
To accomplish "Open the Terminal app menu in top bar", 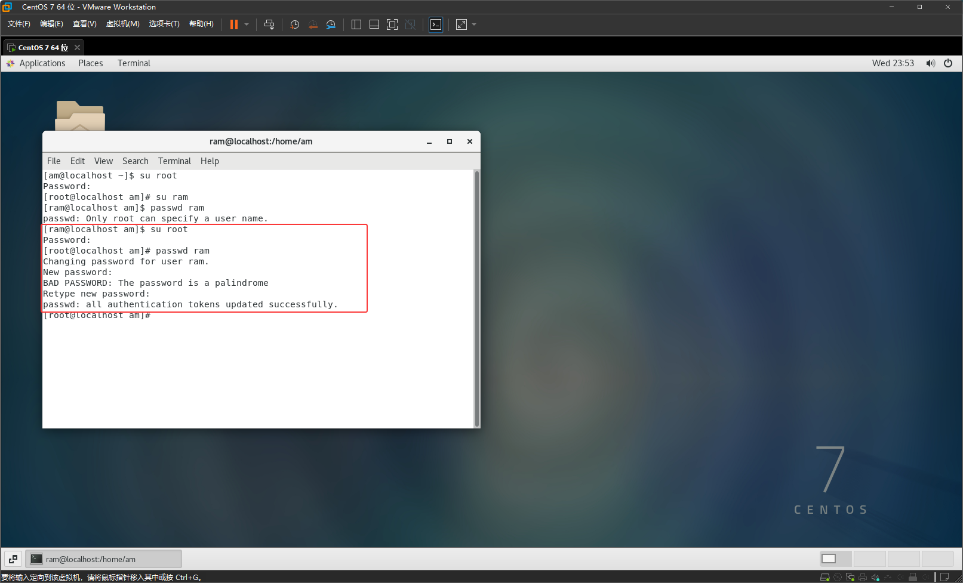I will (134, 63).
